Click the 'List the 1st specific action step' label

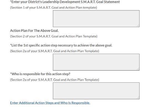click(x=61, y=45)
